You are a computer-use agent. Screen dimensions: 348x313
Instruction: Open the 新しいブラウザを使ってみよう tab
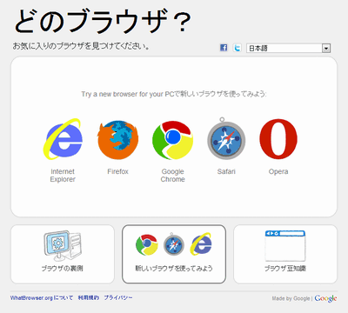coord(174,254)
